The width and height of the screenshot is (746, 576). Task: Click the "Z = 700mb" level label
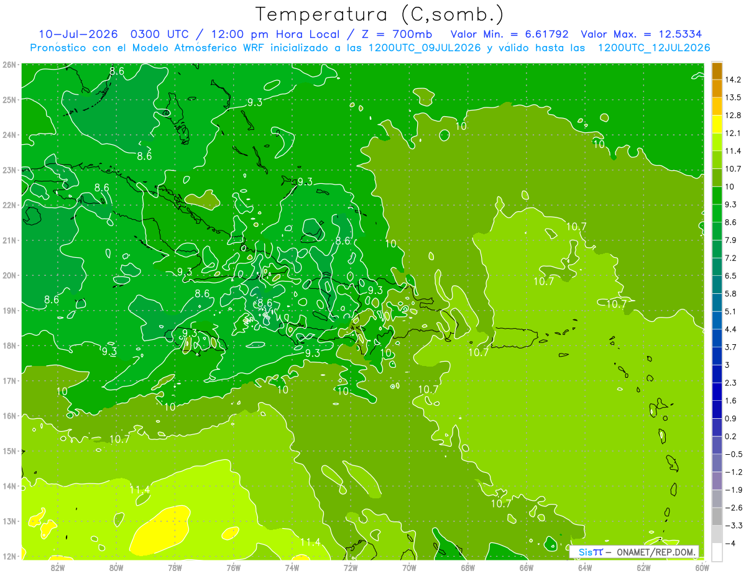click(396, 34)
